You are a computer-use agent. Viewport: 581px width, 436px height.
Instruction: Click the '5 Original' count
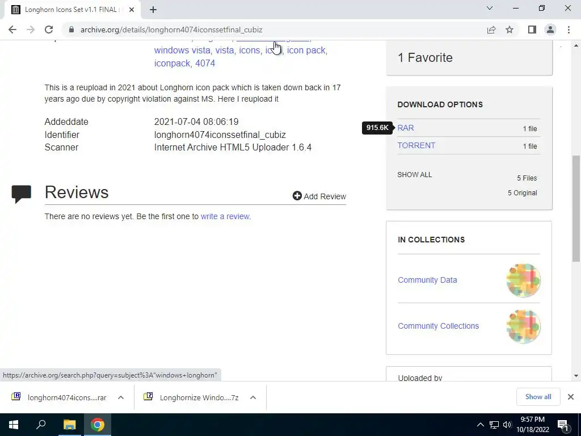[x=523, y=193]
